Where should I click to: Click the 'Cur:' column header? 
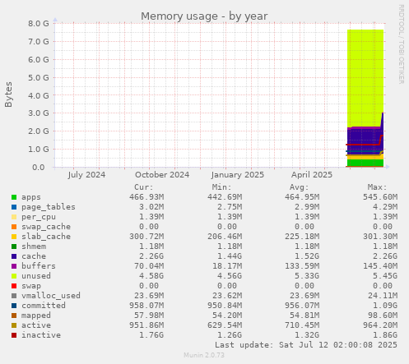[x=144, y=187]
